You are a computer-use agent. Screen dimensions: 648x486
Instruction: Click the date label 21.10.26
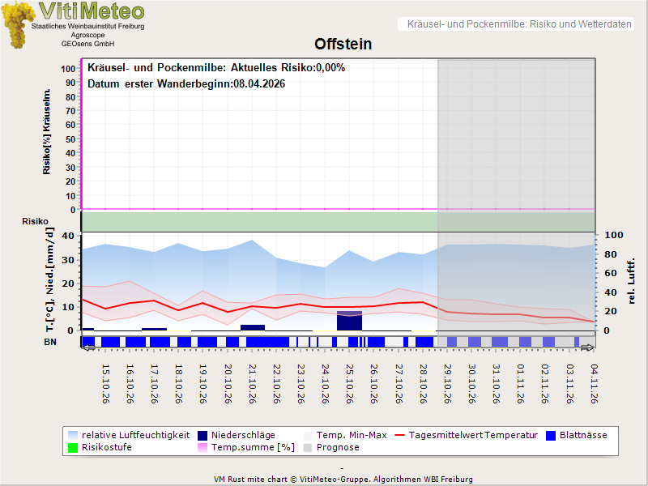point(252,383)
